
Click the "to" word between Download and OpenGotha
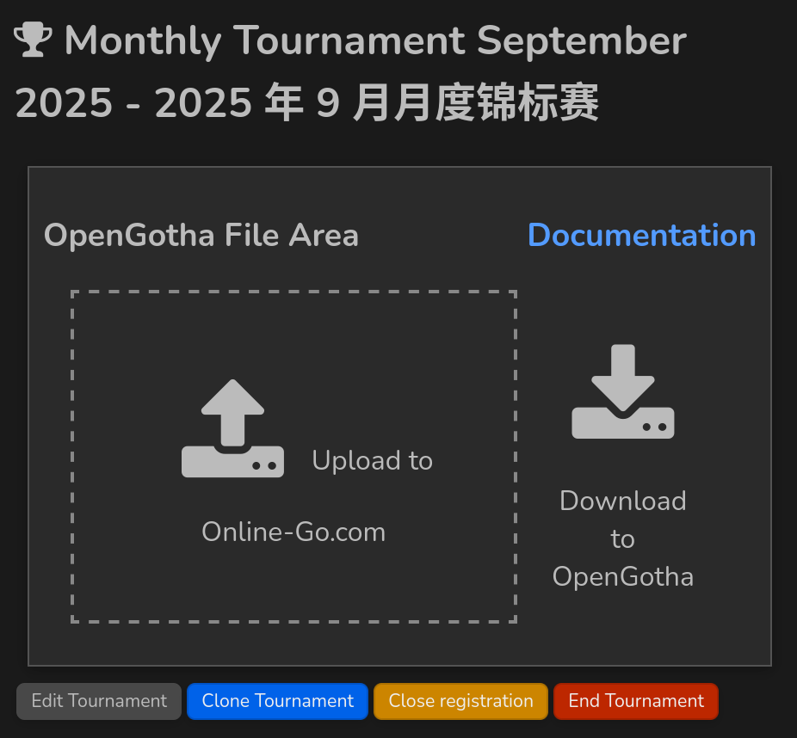click(x=622, y=539)
